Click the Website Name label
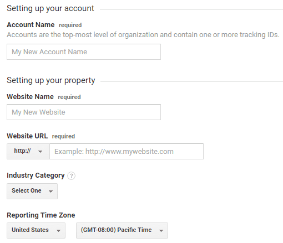The height and width of the screenshot is (243, 283). click(x=30, y=97)
